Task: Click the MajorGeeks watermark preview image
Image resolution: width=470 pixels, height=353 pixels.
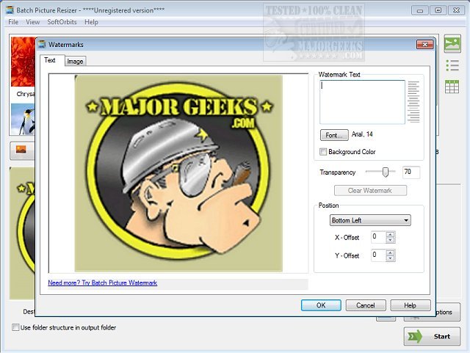Action: pyautogui.click(x=178, y=173)
